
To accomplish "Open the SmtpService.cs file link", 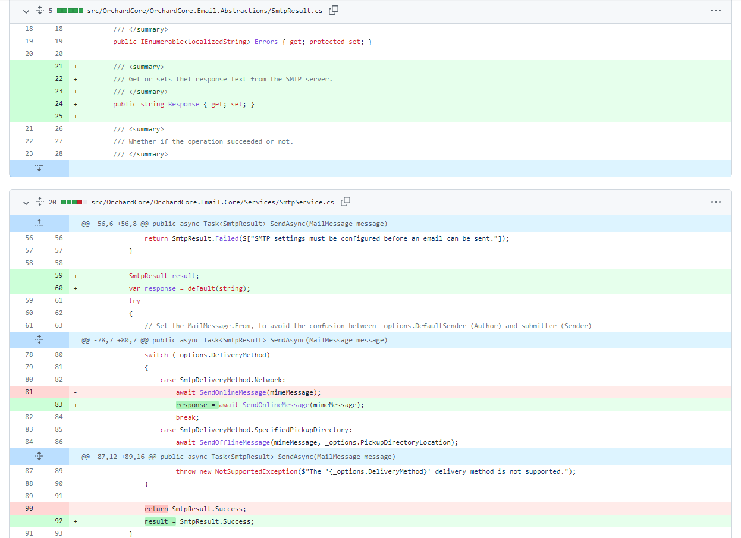I will tap(212, 202).
